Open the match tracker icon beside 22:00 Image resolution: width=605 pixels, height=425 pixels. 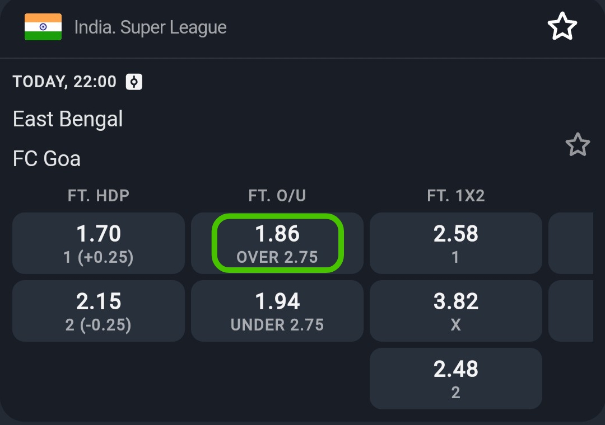click(x=134, y=82)
